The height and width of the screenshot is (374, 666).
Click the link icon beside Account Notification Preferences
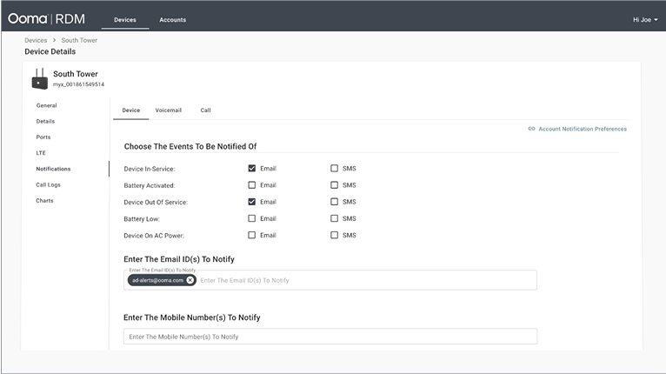[x=531, y=129]
